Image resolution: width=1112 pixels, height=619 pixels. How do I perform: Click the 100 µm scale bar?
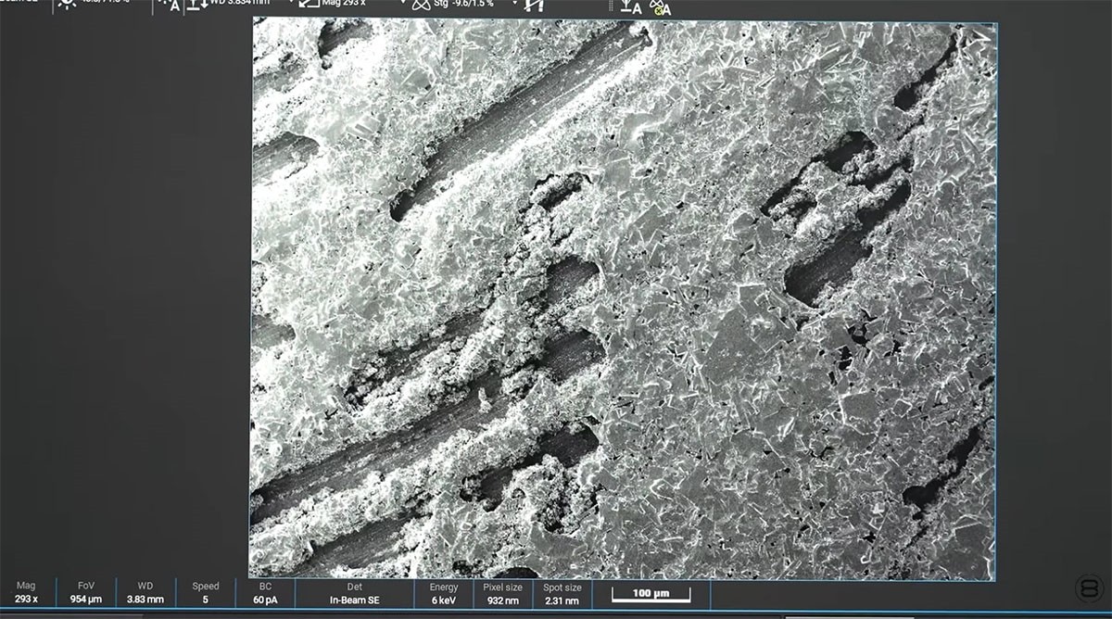point(651,593)
